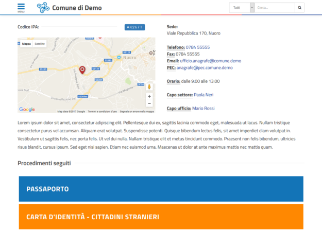Click the AK267T IPA code badge
Viewport: 322px width, 230px height.
pyautogui.click(x=135, y=27)
